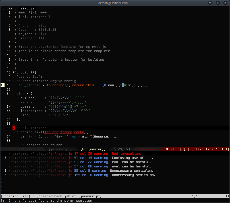Click the 'Anthor : YiJun' comment line
The height and width of the screenshot is (203, 230).
pyautogui.click(x=31, y=25)
